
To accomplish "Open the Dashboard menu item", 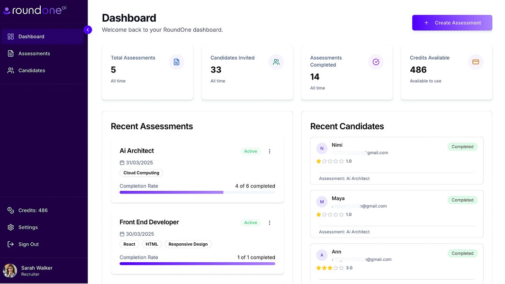I will pos(43,36).
